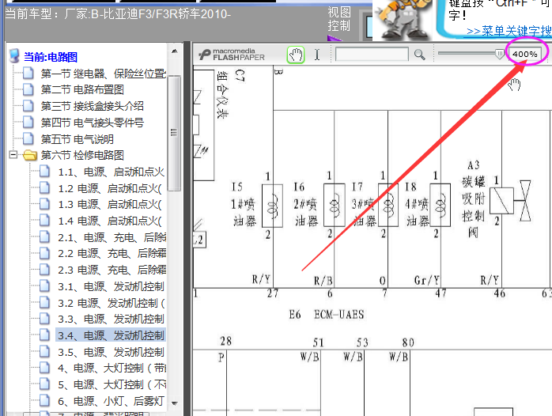Select the text selection I-beam tool

coord(317,55)
